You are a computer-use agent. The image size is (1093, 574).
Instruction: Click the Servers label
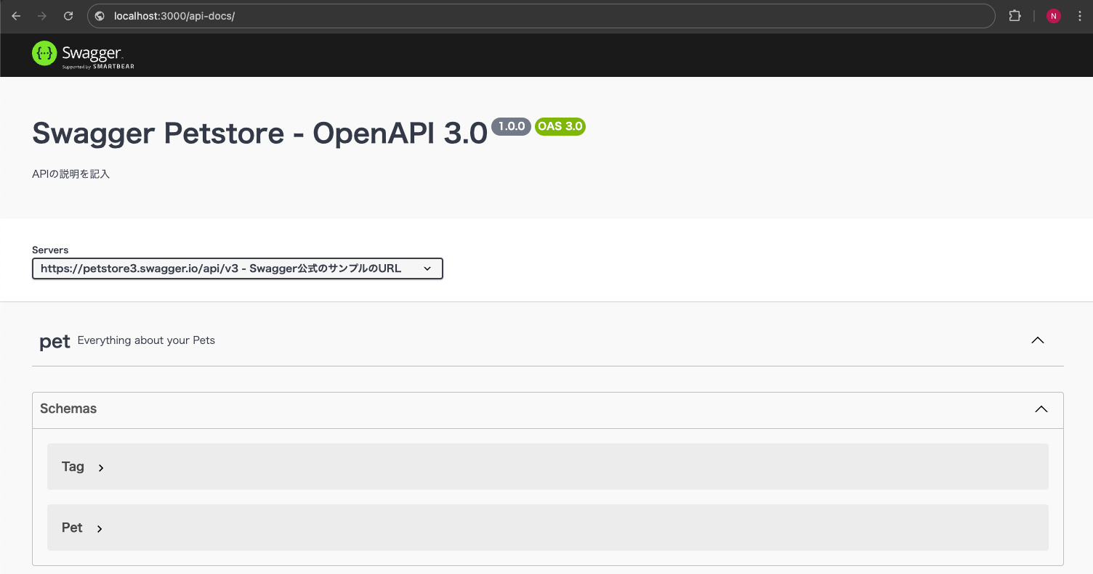[50, 250]
